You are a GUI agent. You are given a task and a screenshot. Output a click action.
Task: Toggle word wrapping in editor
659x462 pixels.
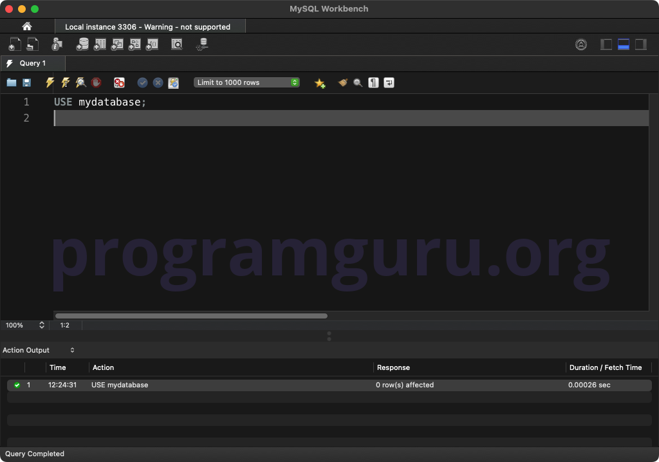389,82
